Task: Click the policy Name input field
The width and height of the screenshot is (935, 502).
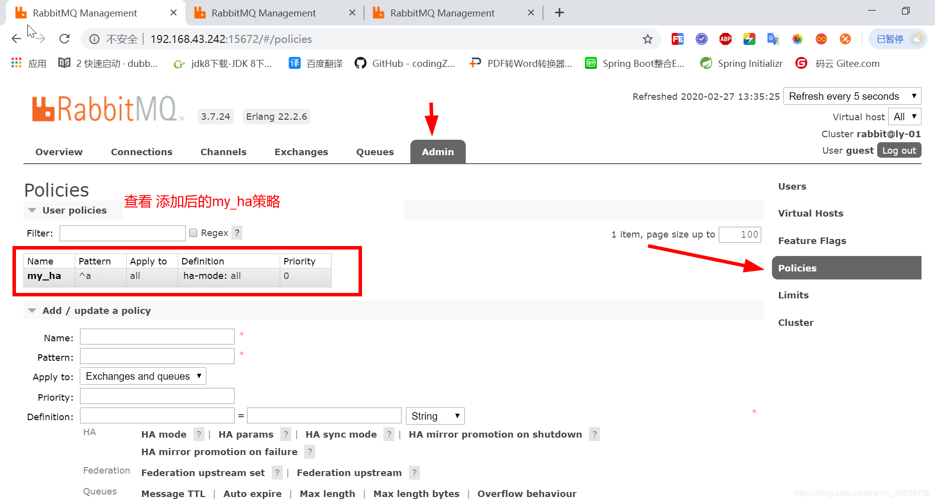Action: pyautogui.click(x=157, y=337)
